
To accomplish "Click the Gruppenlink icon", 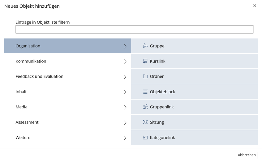I will pyautogui.click(x=145, y=107).
